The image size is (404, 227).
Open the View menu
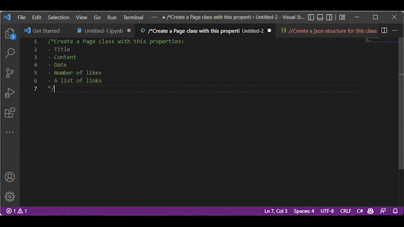81,17
